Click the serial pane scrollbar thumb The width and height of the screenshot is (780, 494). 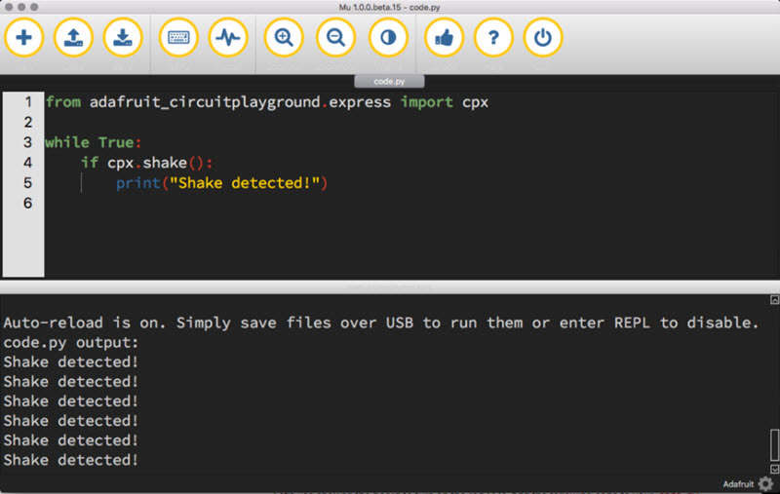pyautogui.click(x=774, y=445)
